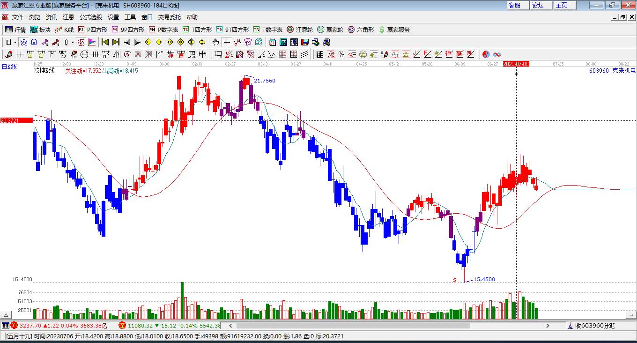Screen dimensions: 637x343
Task: Open the 交易委托 menu
Action: (170, 17)
